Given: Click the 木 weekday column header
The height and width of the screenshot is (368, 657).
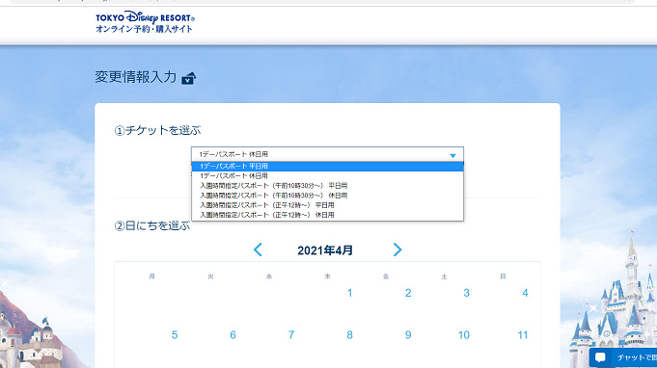Looking at the screenshot, I should click(x=327, y=276).
